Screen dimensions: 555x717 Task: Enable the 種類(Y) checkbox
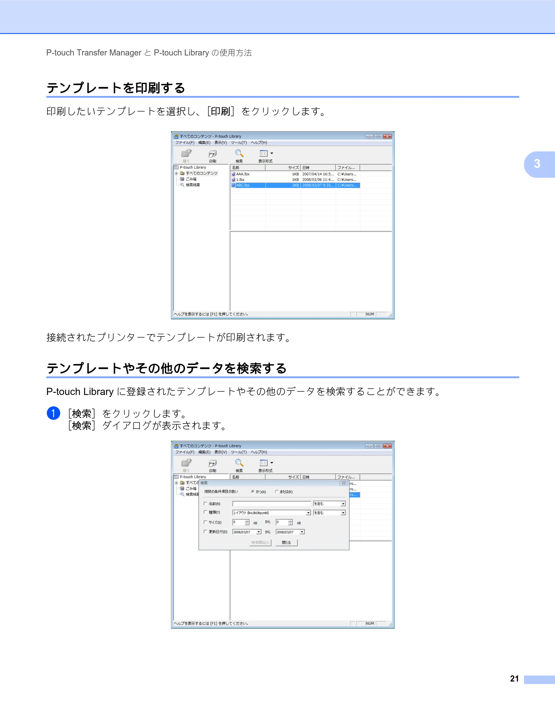pyautogui.click(x=206, y=512)
